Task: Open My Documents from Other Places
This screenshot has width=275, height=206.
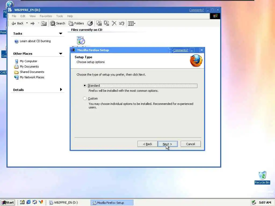Action: click(x=29, y=67)
